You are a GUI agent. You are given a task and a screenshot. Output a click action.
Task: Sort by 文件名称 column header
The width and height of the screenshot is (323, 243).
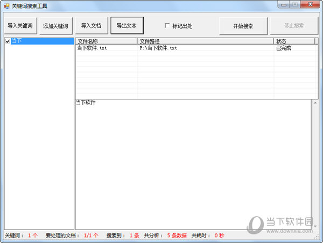[106, 41]
